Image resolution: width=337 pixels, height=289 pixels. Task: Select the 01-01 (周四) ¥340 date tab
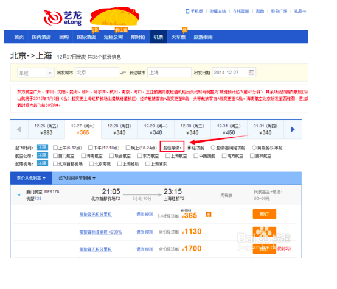coord(265,129)
